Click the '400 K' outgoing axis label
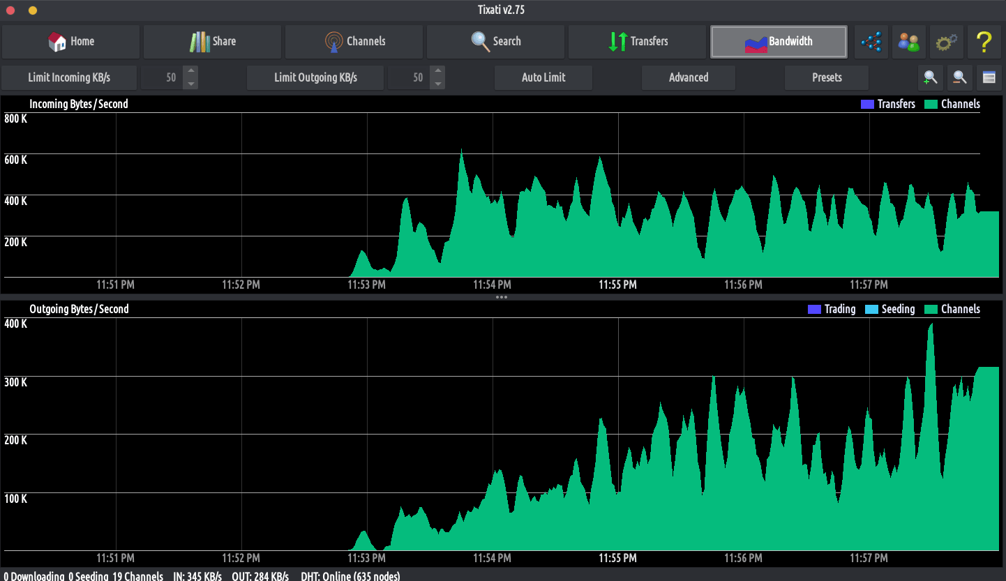 click(16, 324)
